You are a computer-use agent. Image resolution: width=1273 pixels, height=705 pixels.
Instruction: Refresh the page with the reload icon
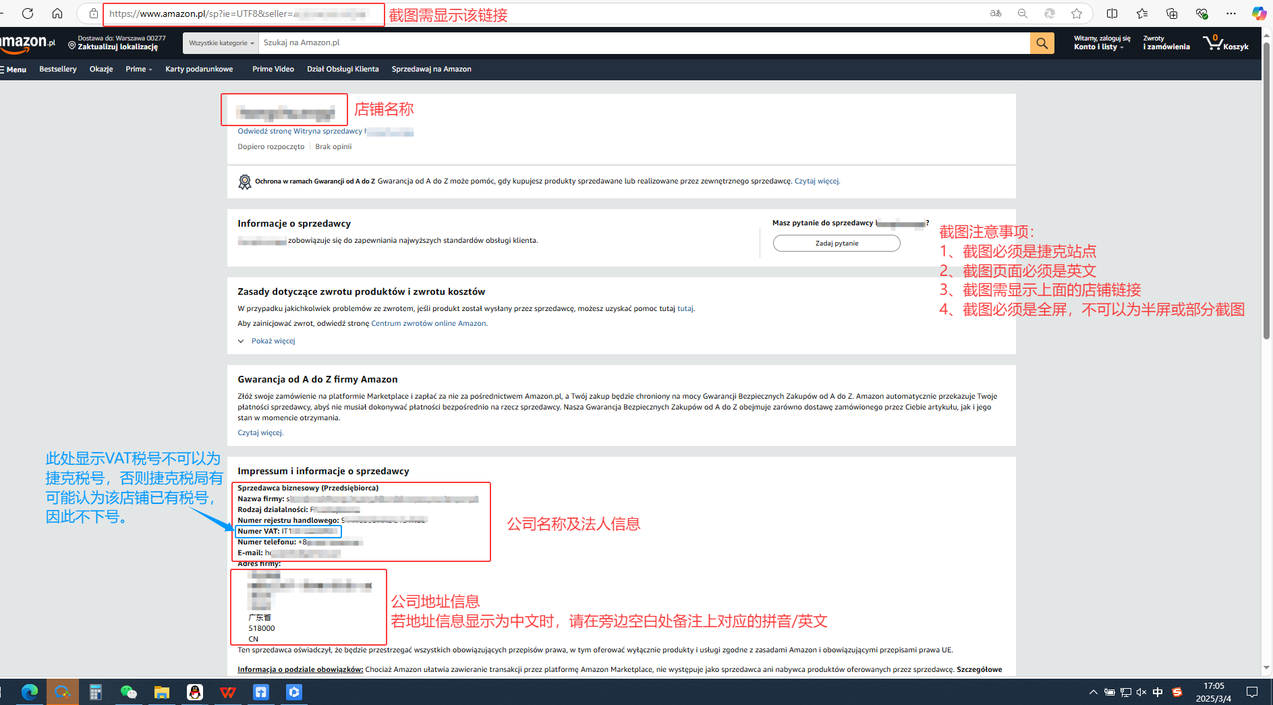tap(28, 13)
